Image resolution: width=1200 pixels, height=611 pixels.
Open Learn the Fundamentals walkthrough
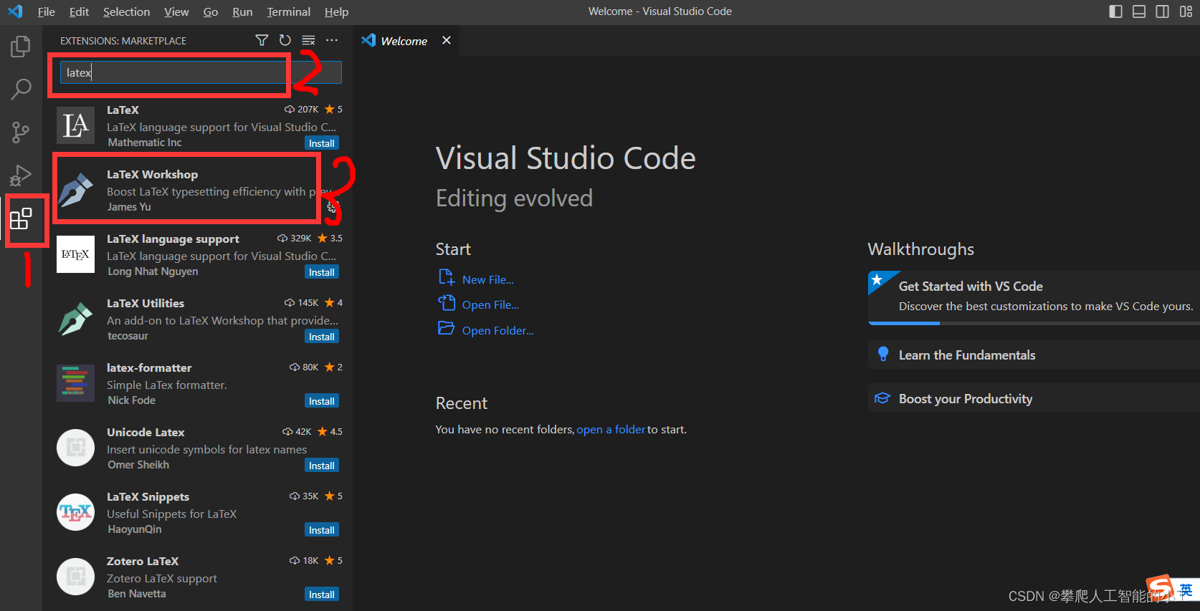click(x=1034, y=355)
